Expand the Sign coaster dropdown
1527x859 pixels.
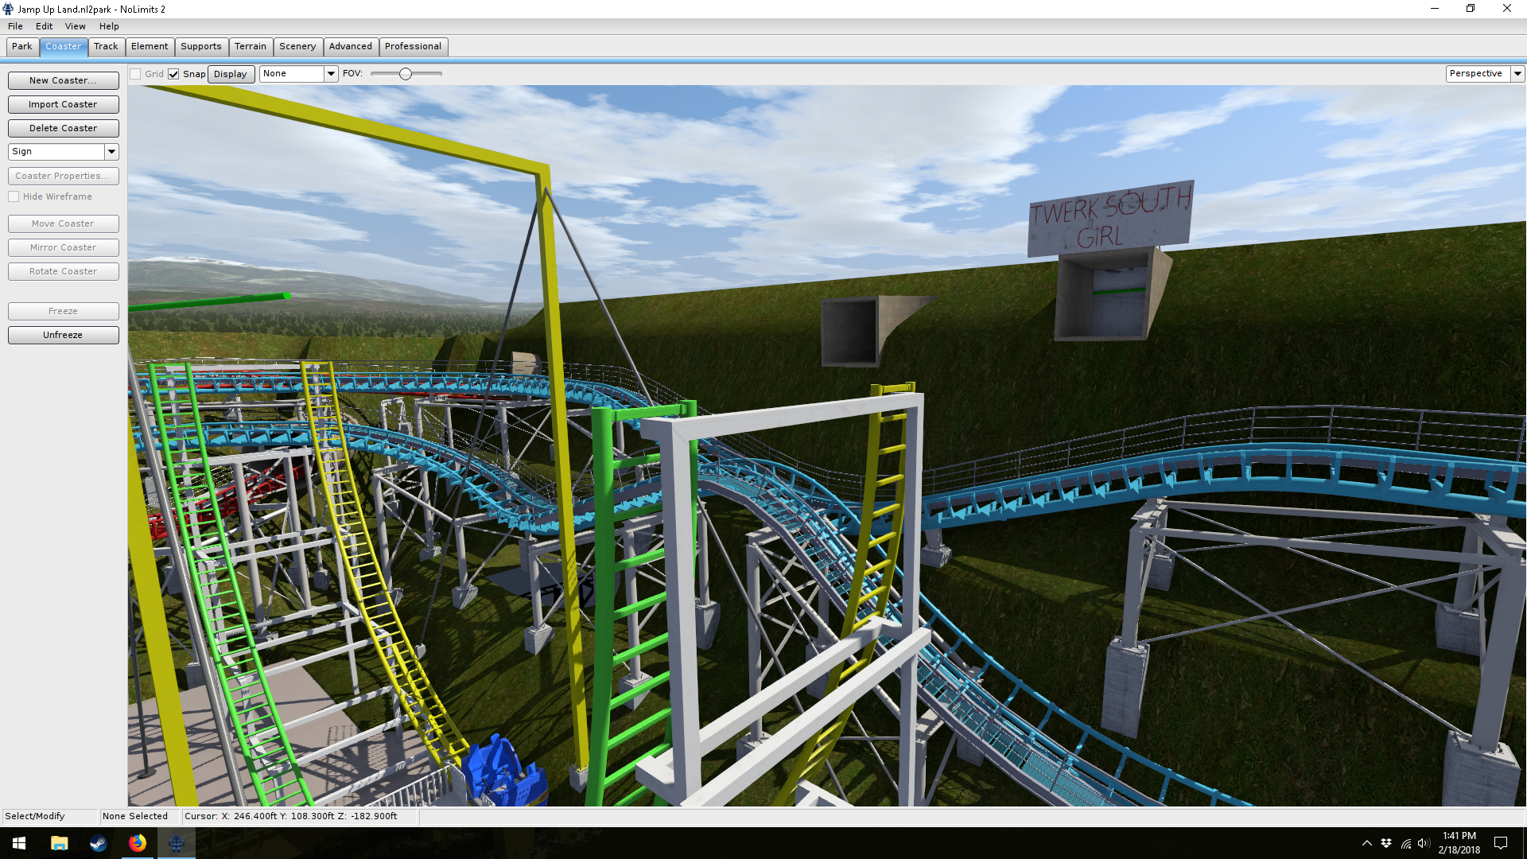tap(111, 151)
